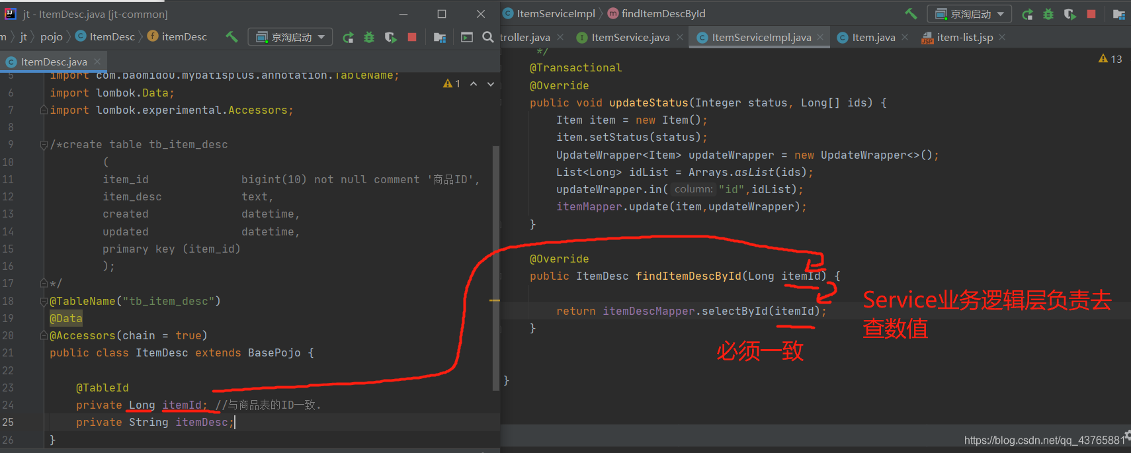The height and width of the screenshot is (453, 1131).
Task: Click Run with Coverage in the right window
Action: (1069, 14)
